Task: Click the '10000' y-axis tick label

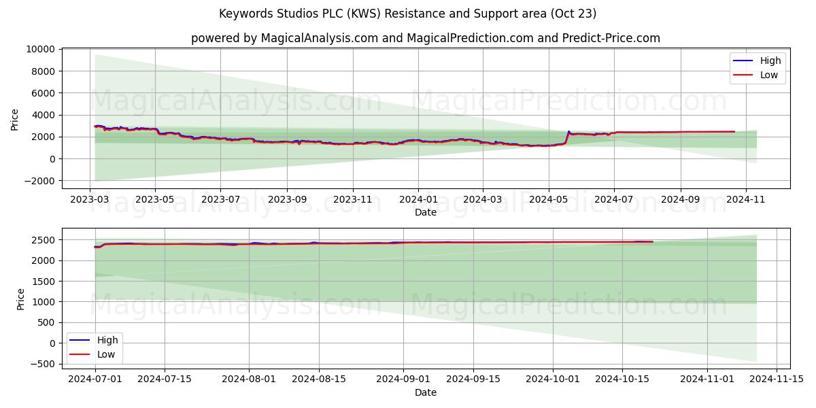Action: pos(41,49)
